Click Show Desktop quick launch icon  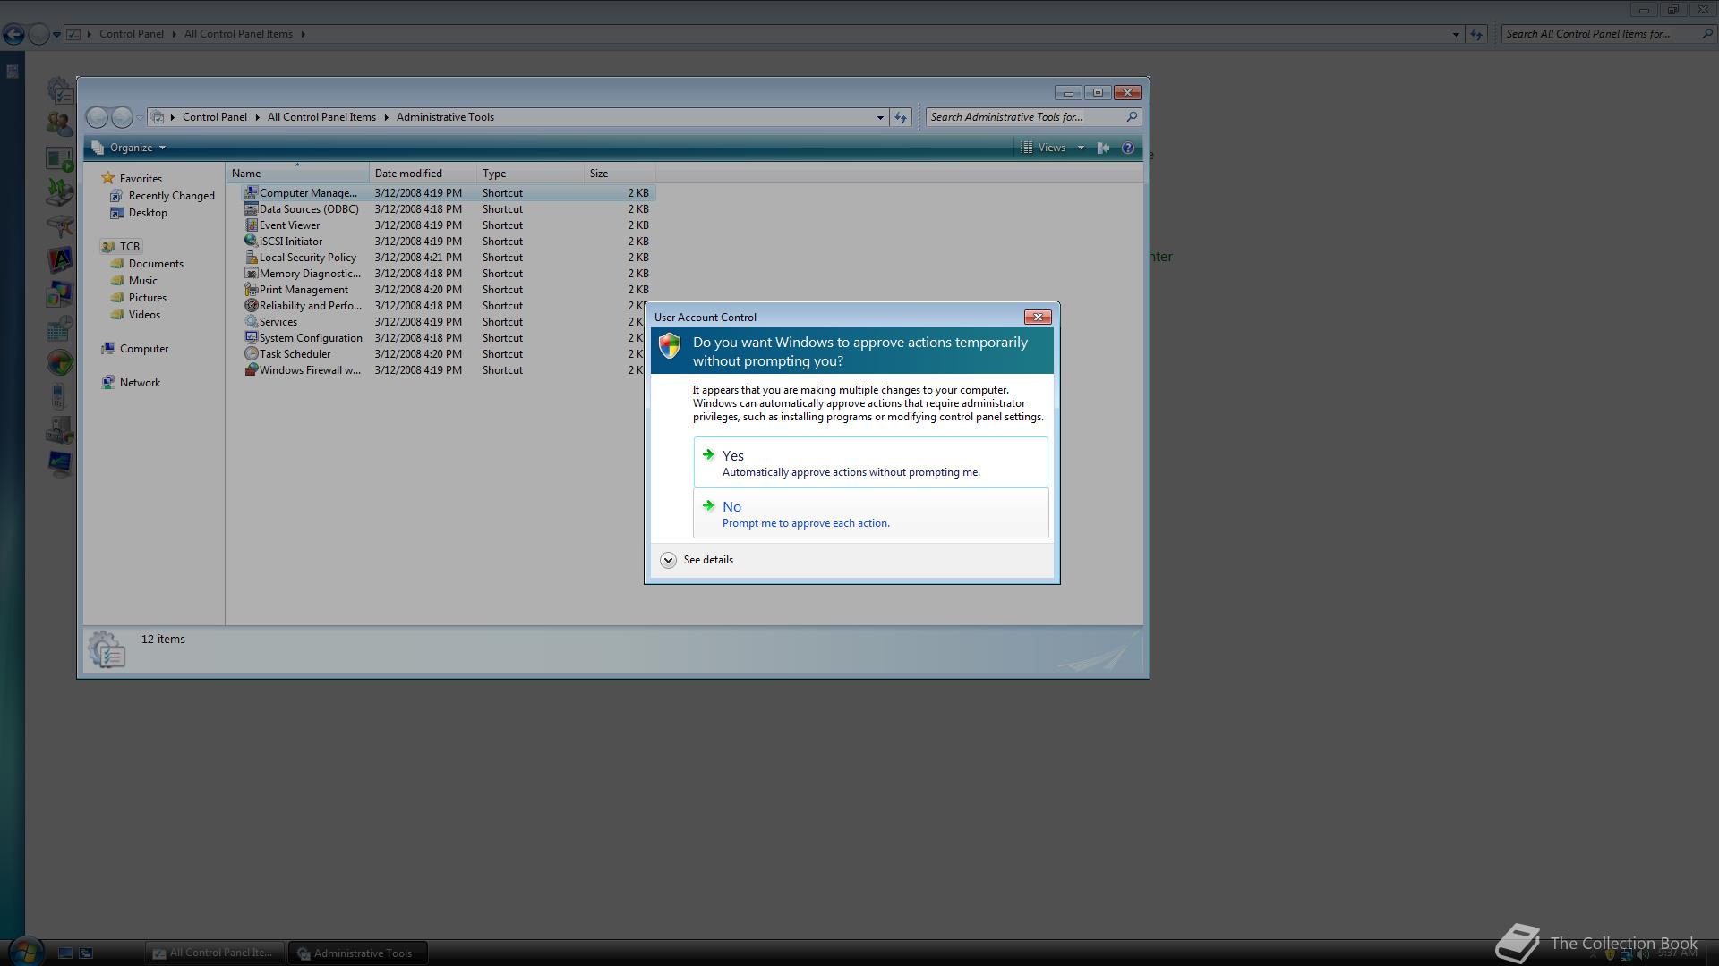point(64,953)
